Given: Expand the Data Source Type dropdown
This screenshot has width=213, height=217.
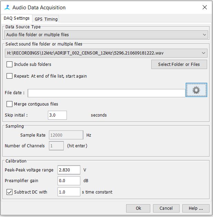Looking at the screenshot, I should click(106, 35).
